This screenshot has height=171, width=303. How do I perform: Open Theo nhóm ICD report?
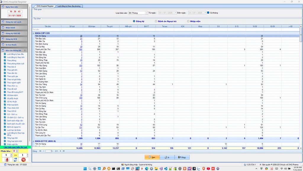coord(13,108)
